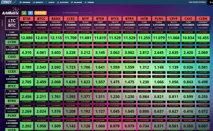The image size is (213, 131).
Task: Click the 3.603 cell under BANX
Action: tap(56, 53)
